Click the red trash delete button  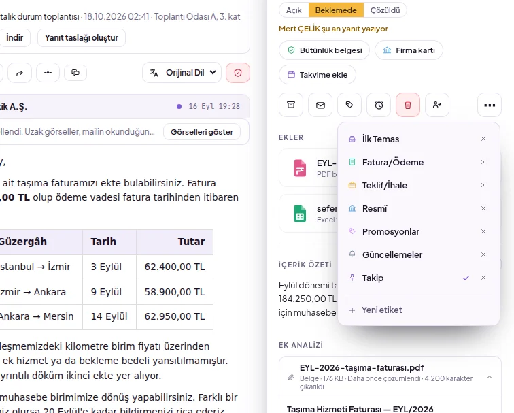point(408,105)
